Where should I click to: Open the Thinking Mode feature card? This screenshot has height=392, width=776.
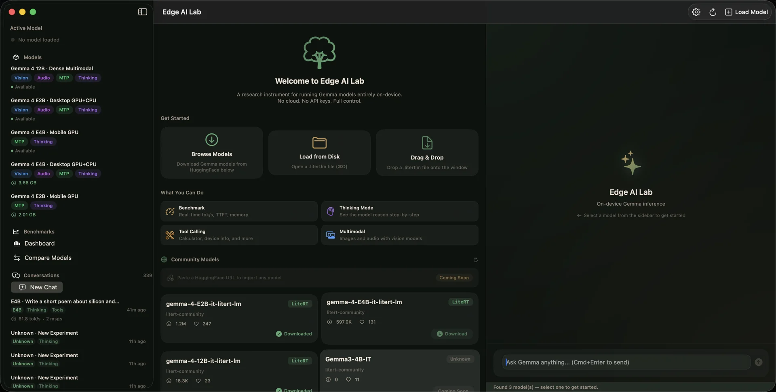click(x=400, y=211)
